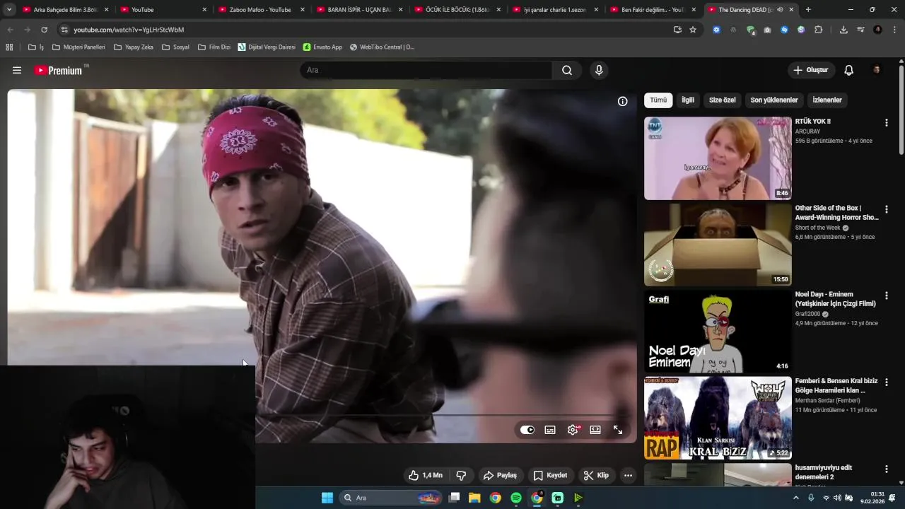Open Spotify from the taskbar
905x509 pixels.
pos(516,498)
